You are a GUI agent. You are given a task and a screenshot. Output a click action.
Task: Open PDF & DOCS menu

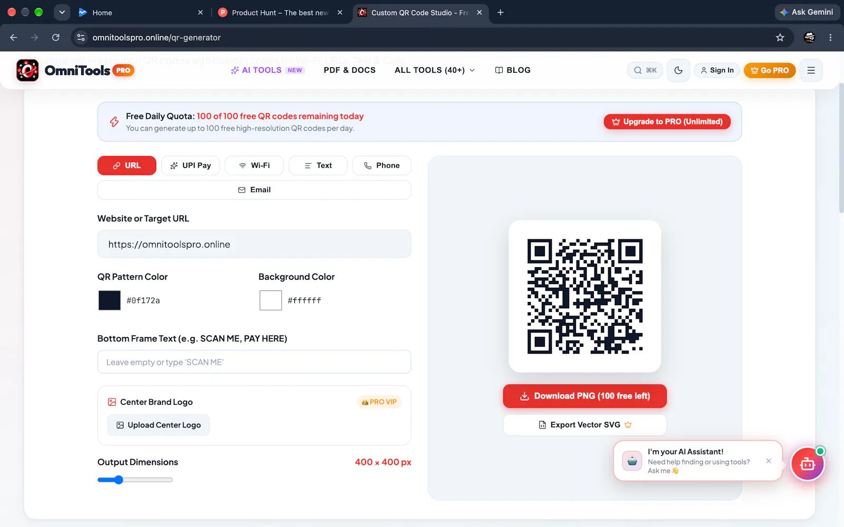tap(350, 70)
